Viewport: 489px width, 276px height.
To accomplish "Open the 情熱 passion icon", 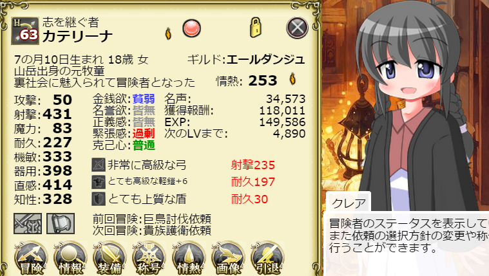I will pos(188,257).
